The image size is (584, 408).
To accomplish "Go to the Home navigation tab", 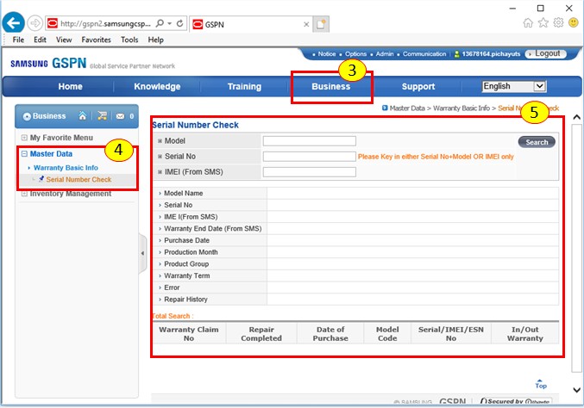I will click(x=70, y=87).
